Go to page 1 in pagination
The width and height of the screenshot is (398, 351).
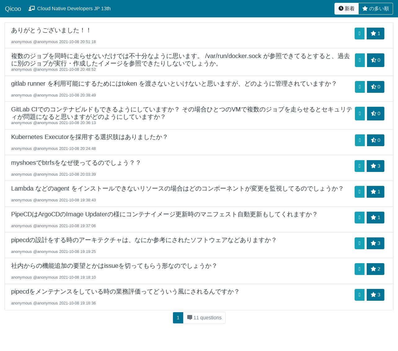(x=178, y=318)
